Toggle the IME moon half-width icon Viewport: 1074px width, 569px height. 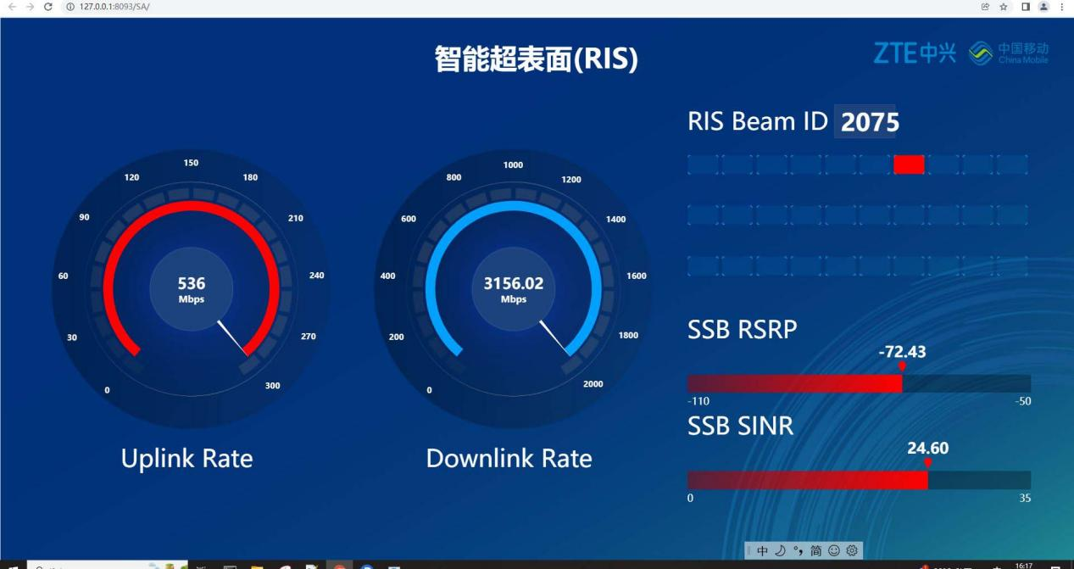point(780,550)
